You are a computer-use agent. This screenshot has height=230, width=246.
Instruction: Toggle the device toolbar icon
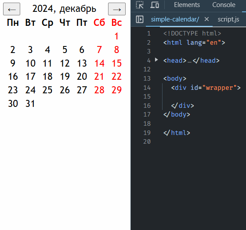pyautogui.click(x=155, y=5)
